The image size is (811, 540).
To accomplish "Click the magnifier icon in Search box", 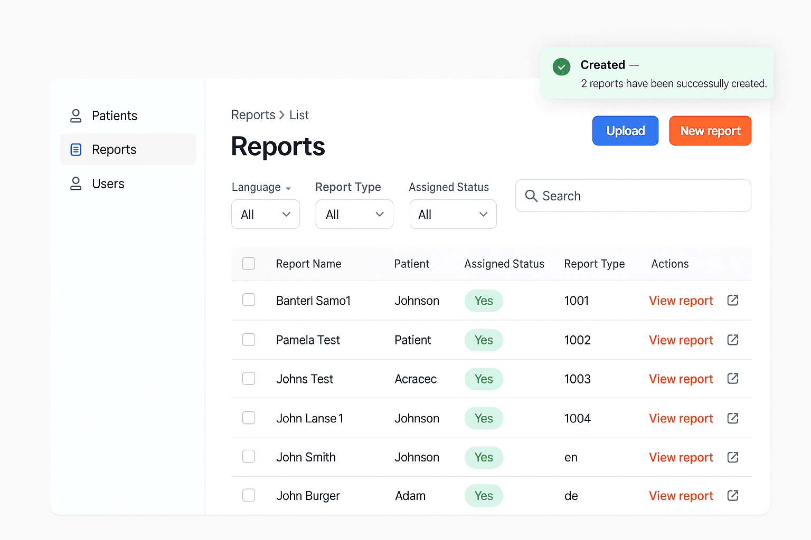I will pos(531,196).
